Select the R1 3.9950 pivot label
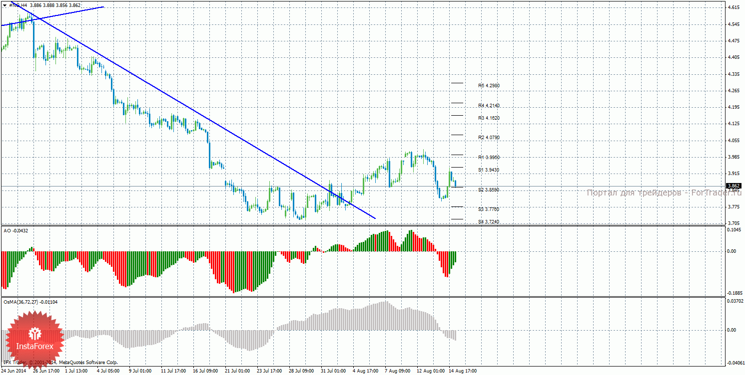745x375 pixels. pyautogui.click(x=489, y=157)
